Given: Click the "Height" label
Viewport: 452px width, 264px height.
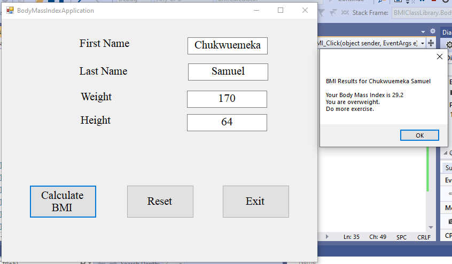Looking at the screenshot, I should (96, 121).
